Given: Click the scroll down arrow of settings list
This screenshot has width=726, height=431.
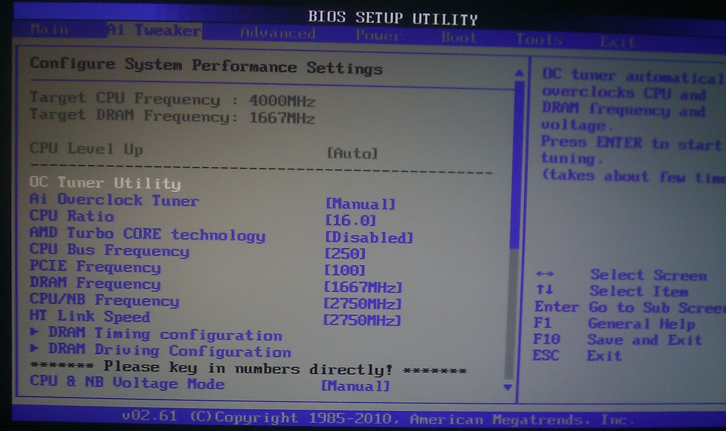Looking at the screenshot, I should click(x=508, y=387).
